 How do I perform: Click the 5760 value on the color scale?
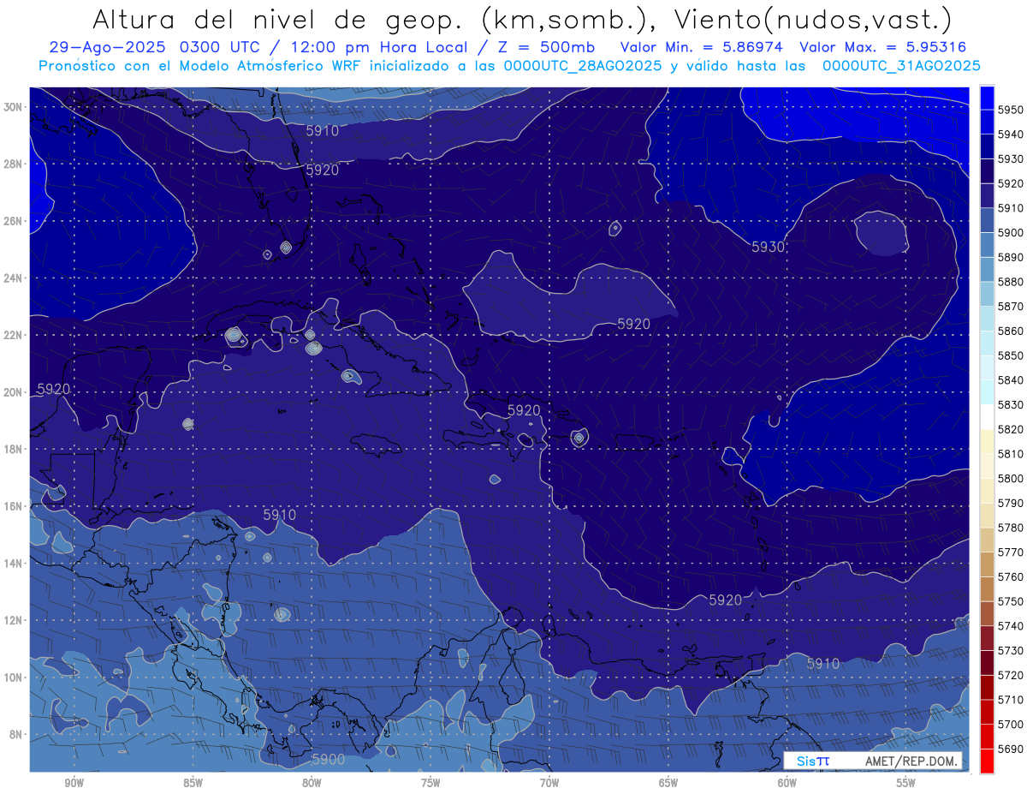1011,576
